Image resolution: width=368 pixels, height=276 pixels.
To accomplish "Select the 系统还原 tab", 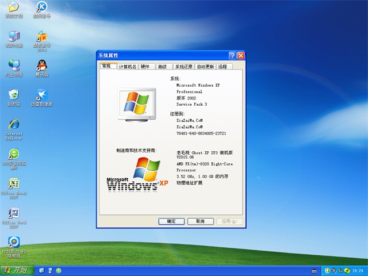I will [184, 67].
